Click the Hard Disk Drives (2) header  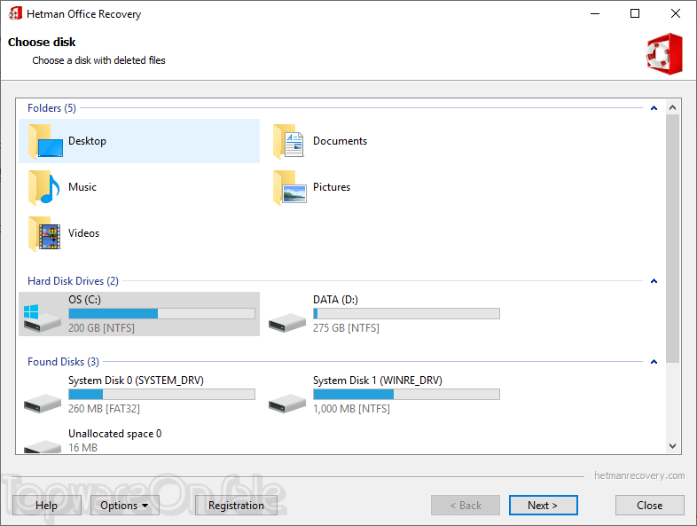73,281
